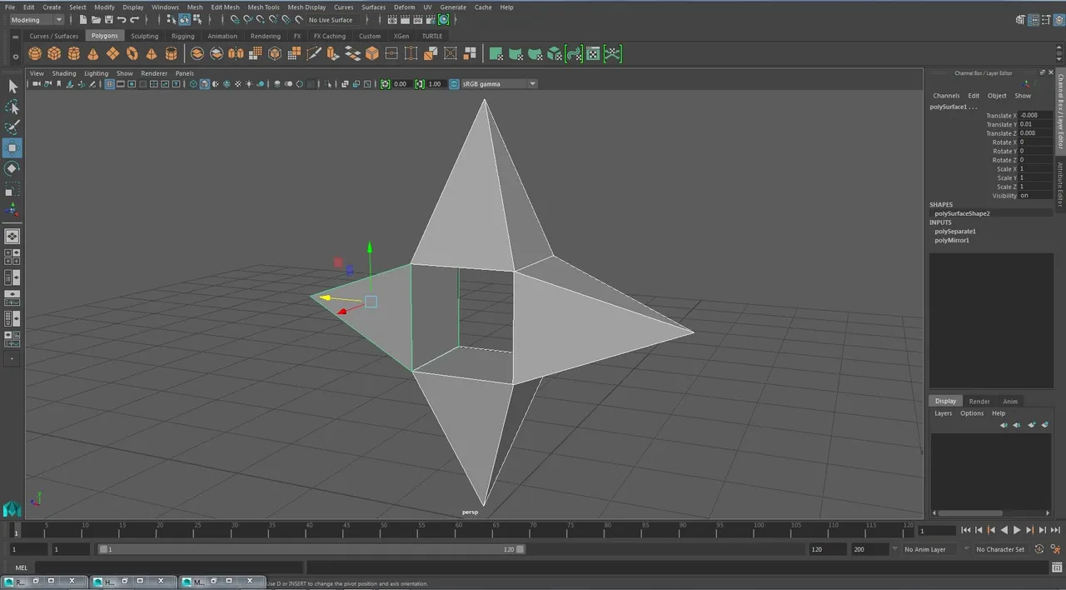The image size is (1066, 590).
Task: Click the Save Scene icon
Action: click(109, 19)
